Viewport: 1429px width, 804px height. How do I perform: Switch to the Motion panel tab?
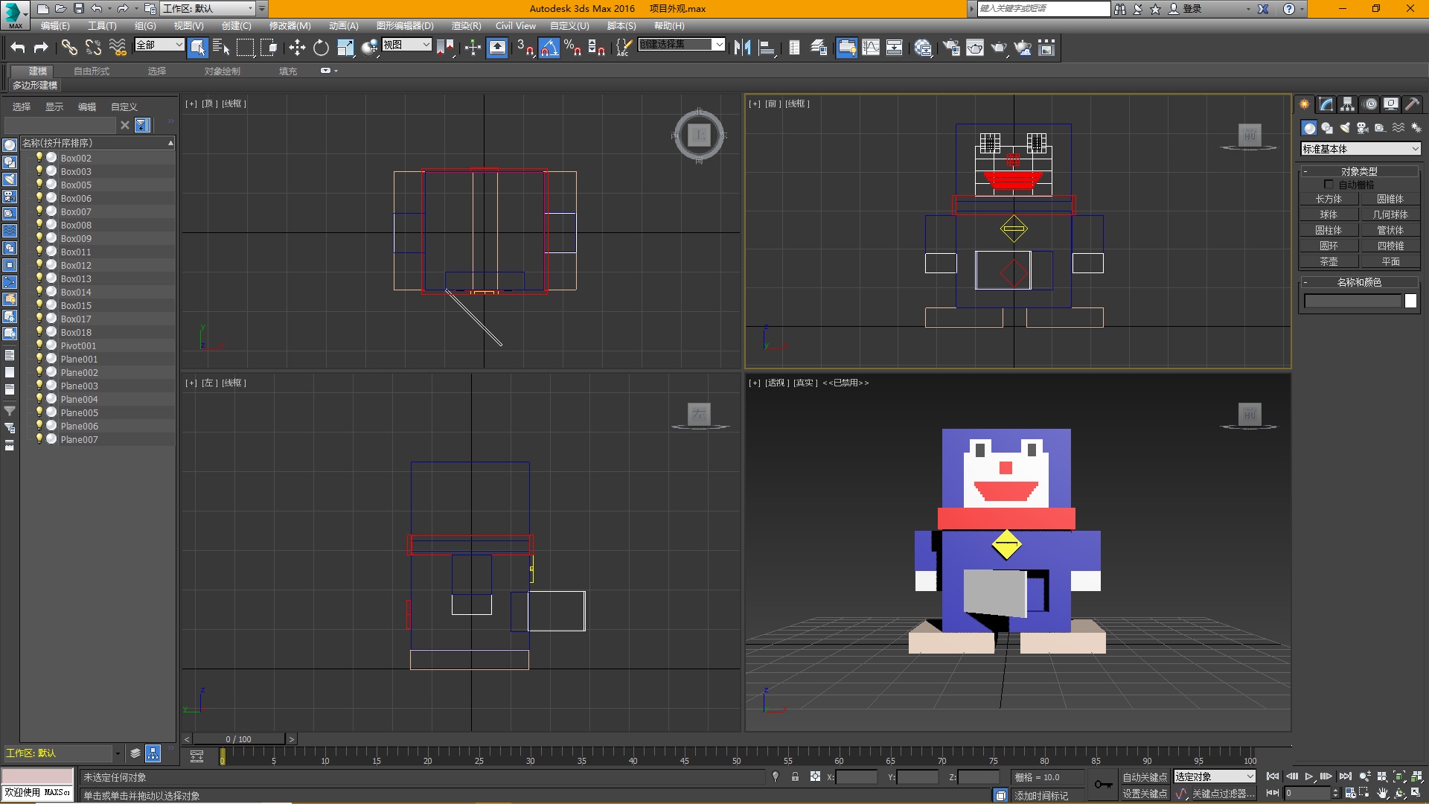1370,104
